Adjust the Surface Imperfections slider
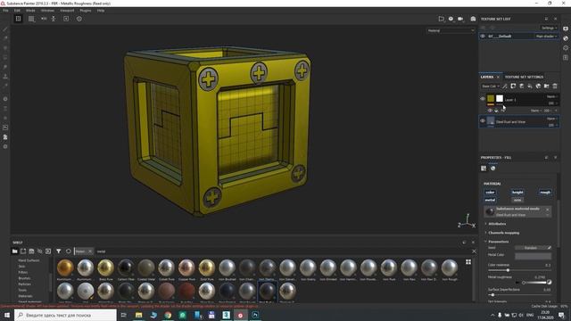This screenshot has height=321, width=571. [519, 295]
